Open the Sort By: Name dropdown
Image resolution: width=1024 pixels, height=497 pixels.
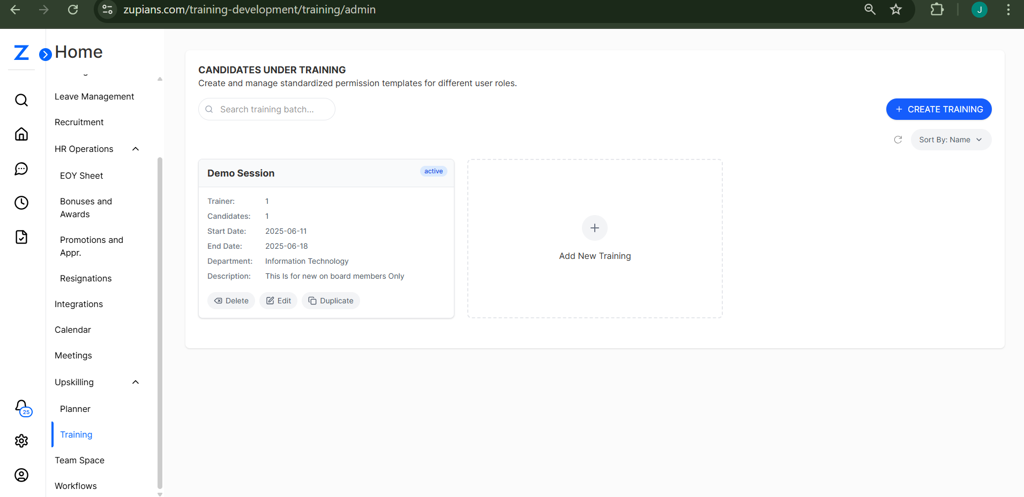pos(951,140)
